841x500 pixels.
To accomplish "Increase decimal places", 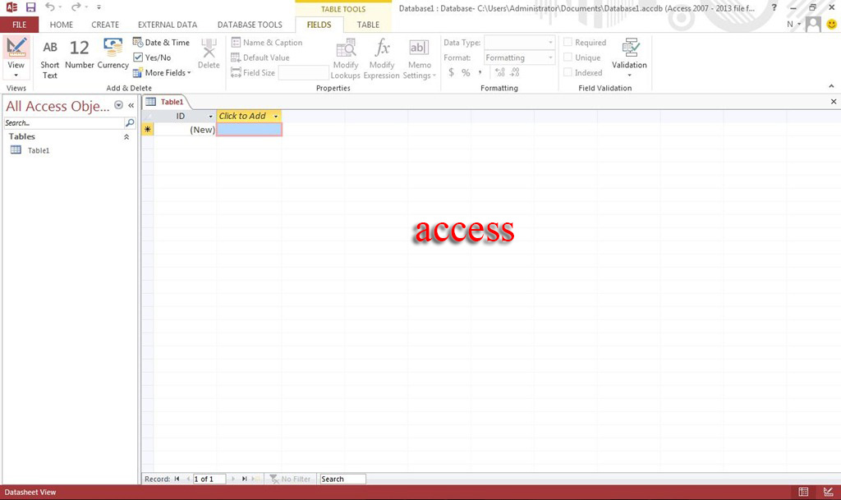I will (500, 71).
